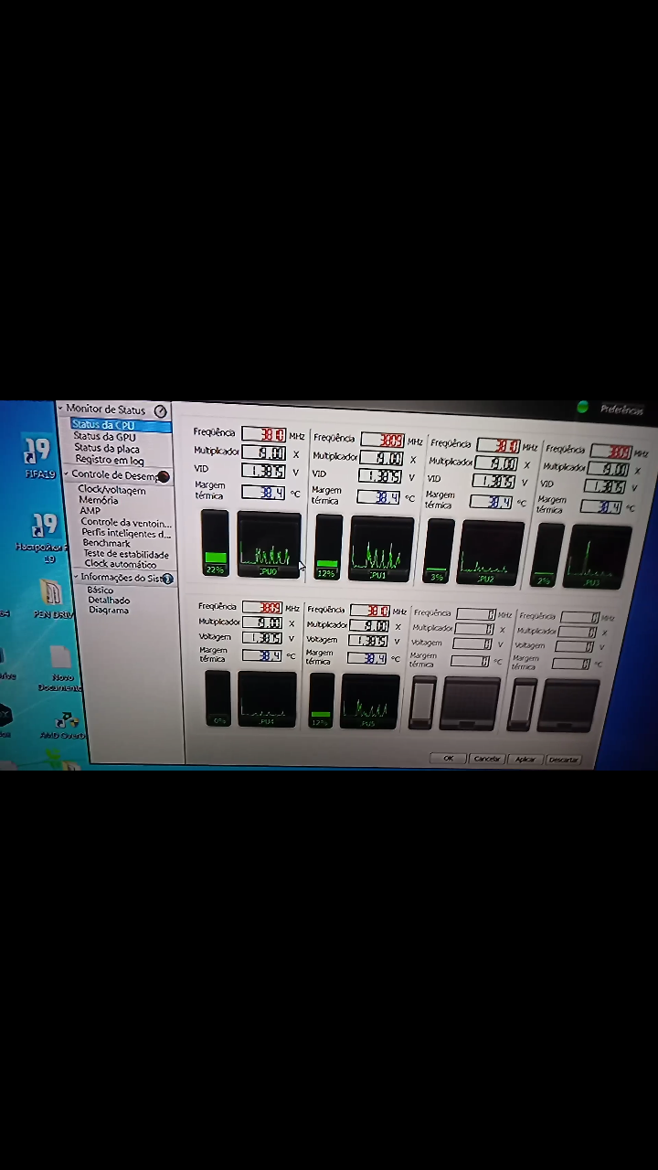Screen dimensions: 658x1170
Task: Click the CPU2 Frequência value field
Action: [497, 445]
